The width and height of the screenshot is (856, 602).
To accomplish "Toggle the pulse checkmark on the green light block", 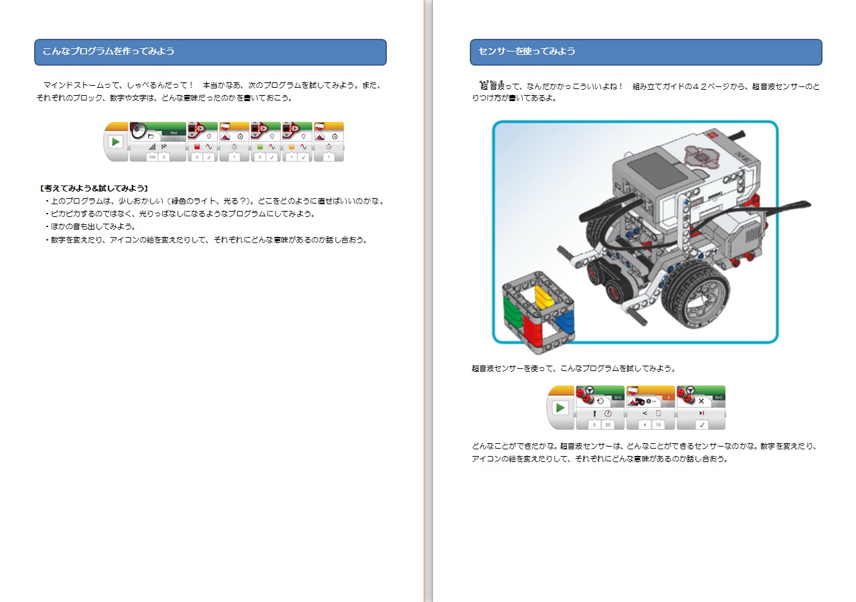I will point(272,157).
